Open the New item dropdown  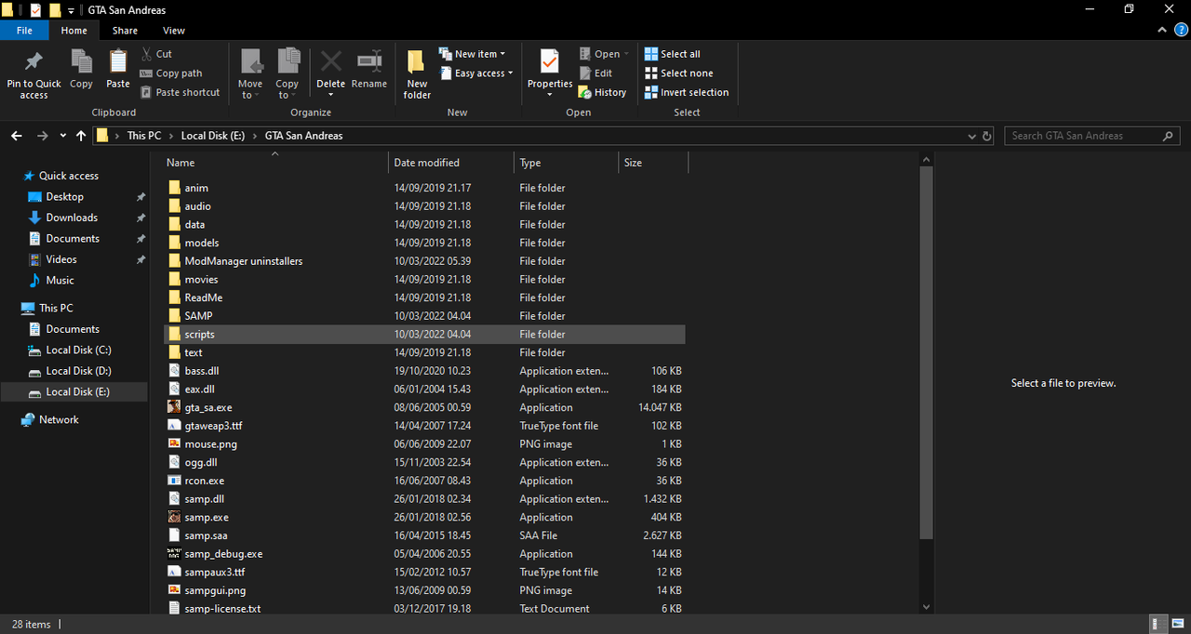(x=472, y=54)
